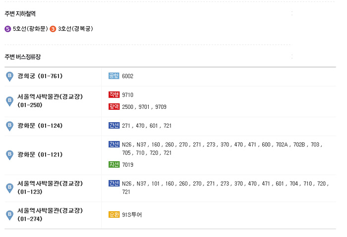Click the red 광역 bus badge
347x237 pixels.
[114, 106]
